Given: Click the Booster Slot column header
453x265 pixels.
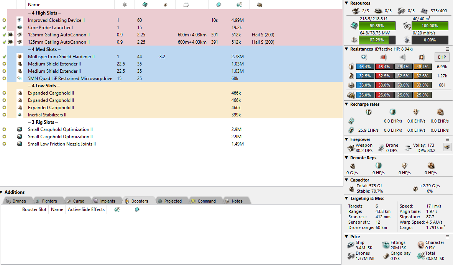Looking at the screenshot, I should pyautogui.click(x=34, y=209).
